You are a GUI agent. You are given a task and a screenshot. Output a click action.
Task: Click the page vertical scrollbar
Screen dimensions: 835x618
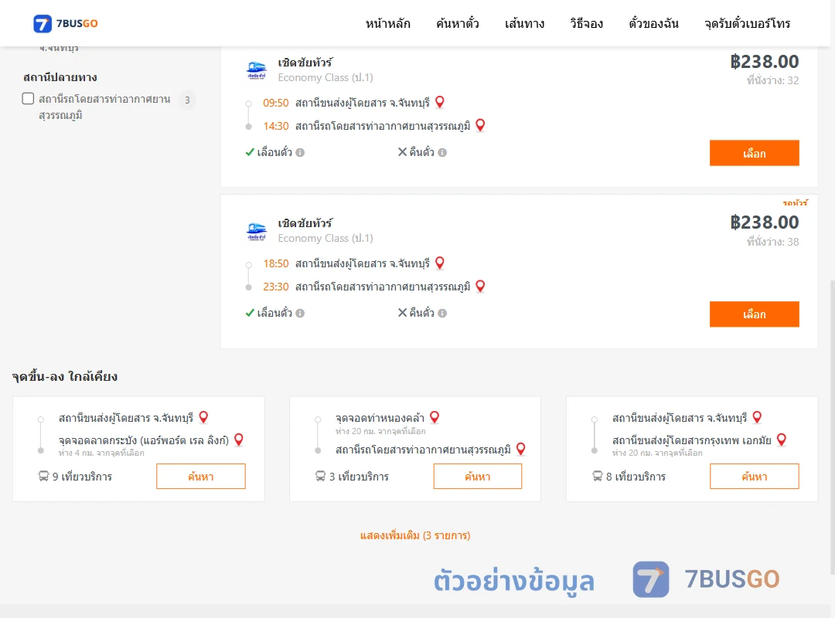click(832, 426)
